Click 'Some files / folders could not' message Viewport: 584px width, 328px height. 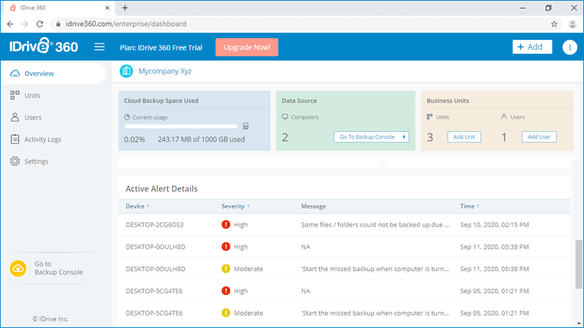click(375, 224)
